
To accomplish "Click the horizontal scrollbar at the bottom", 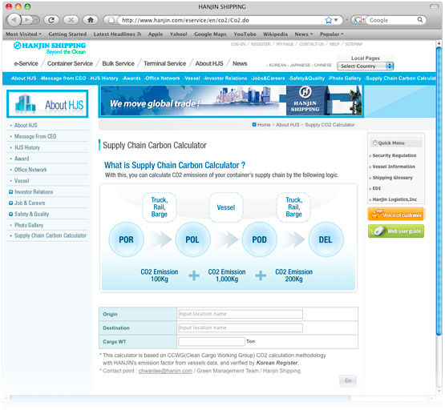I will pos(180,398).
